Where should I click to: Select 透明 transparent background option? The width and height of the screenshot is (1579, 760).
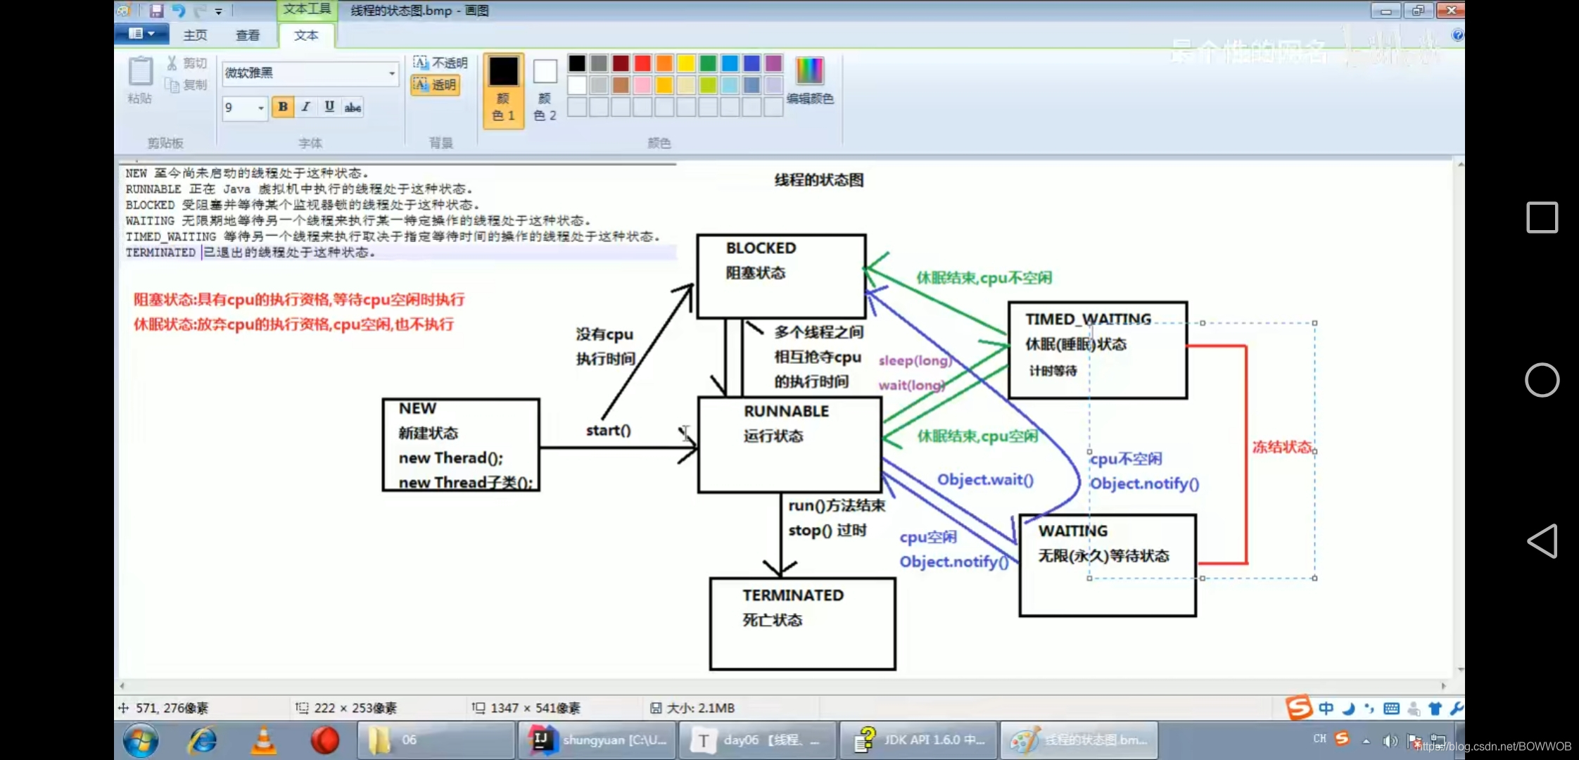point(436,85)
